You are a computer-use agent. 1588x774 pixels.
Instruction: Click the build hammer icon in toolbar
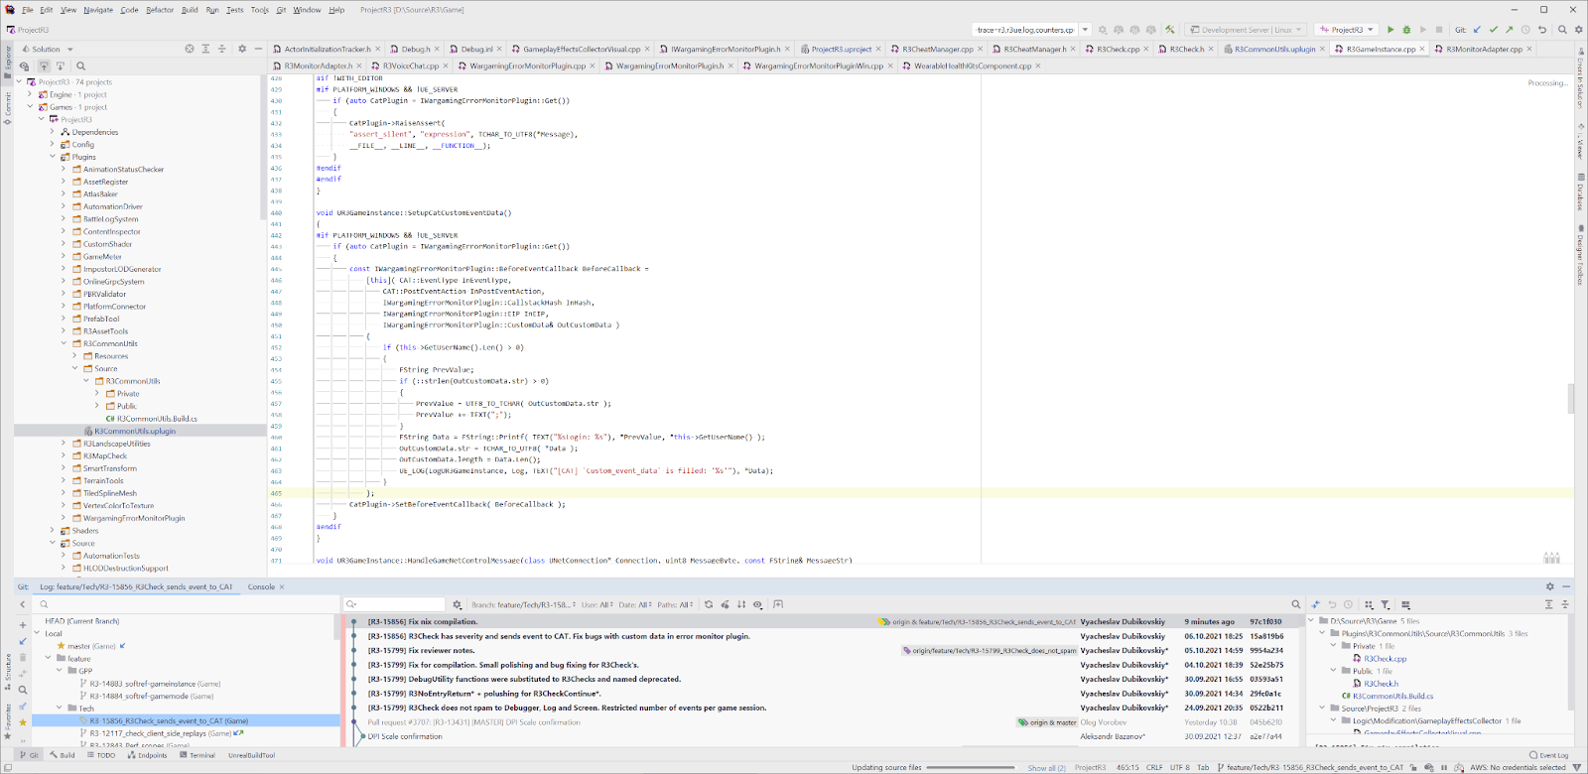[x=1170, y=30]
